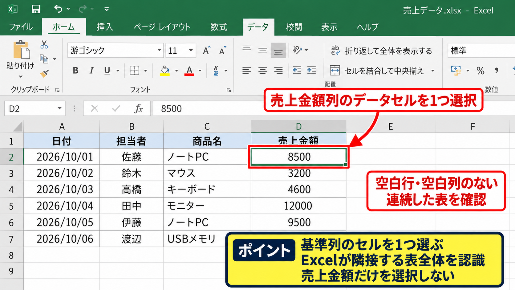
Task: Switch to the 挿入 tab
Action: [x=105, y=27]
